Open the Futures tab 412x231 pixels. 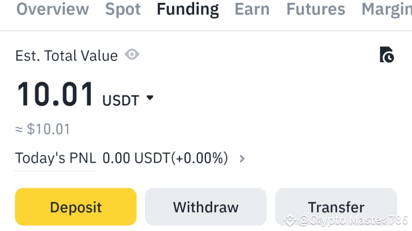(x=316, y=10)
